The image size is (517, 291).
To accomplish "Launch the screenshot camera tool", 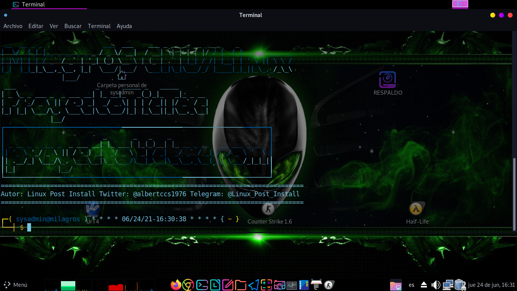I will [279, 285].
